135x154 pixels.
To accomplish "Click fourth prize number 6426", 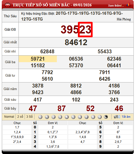I will 105,79.
